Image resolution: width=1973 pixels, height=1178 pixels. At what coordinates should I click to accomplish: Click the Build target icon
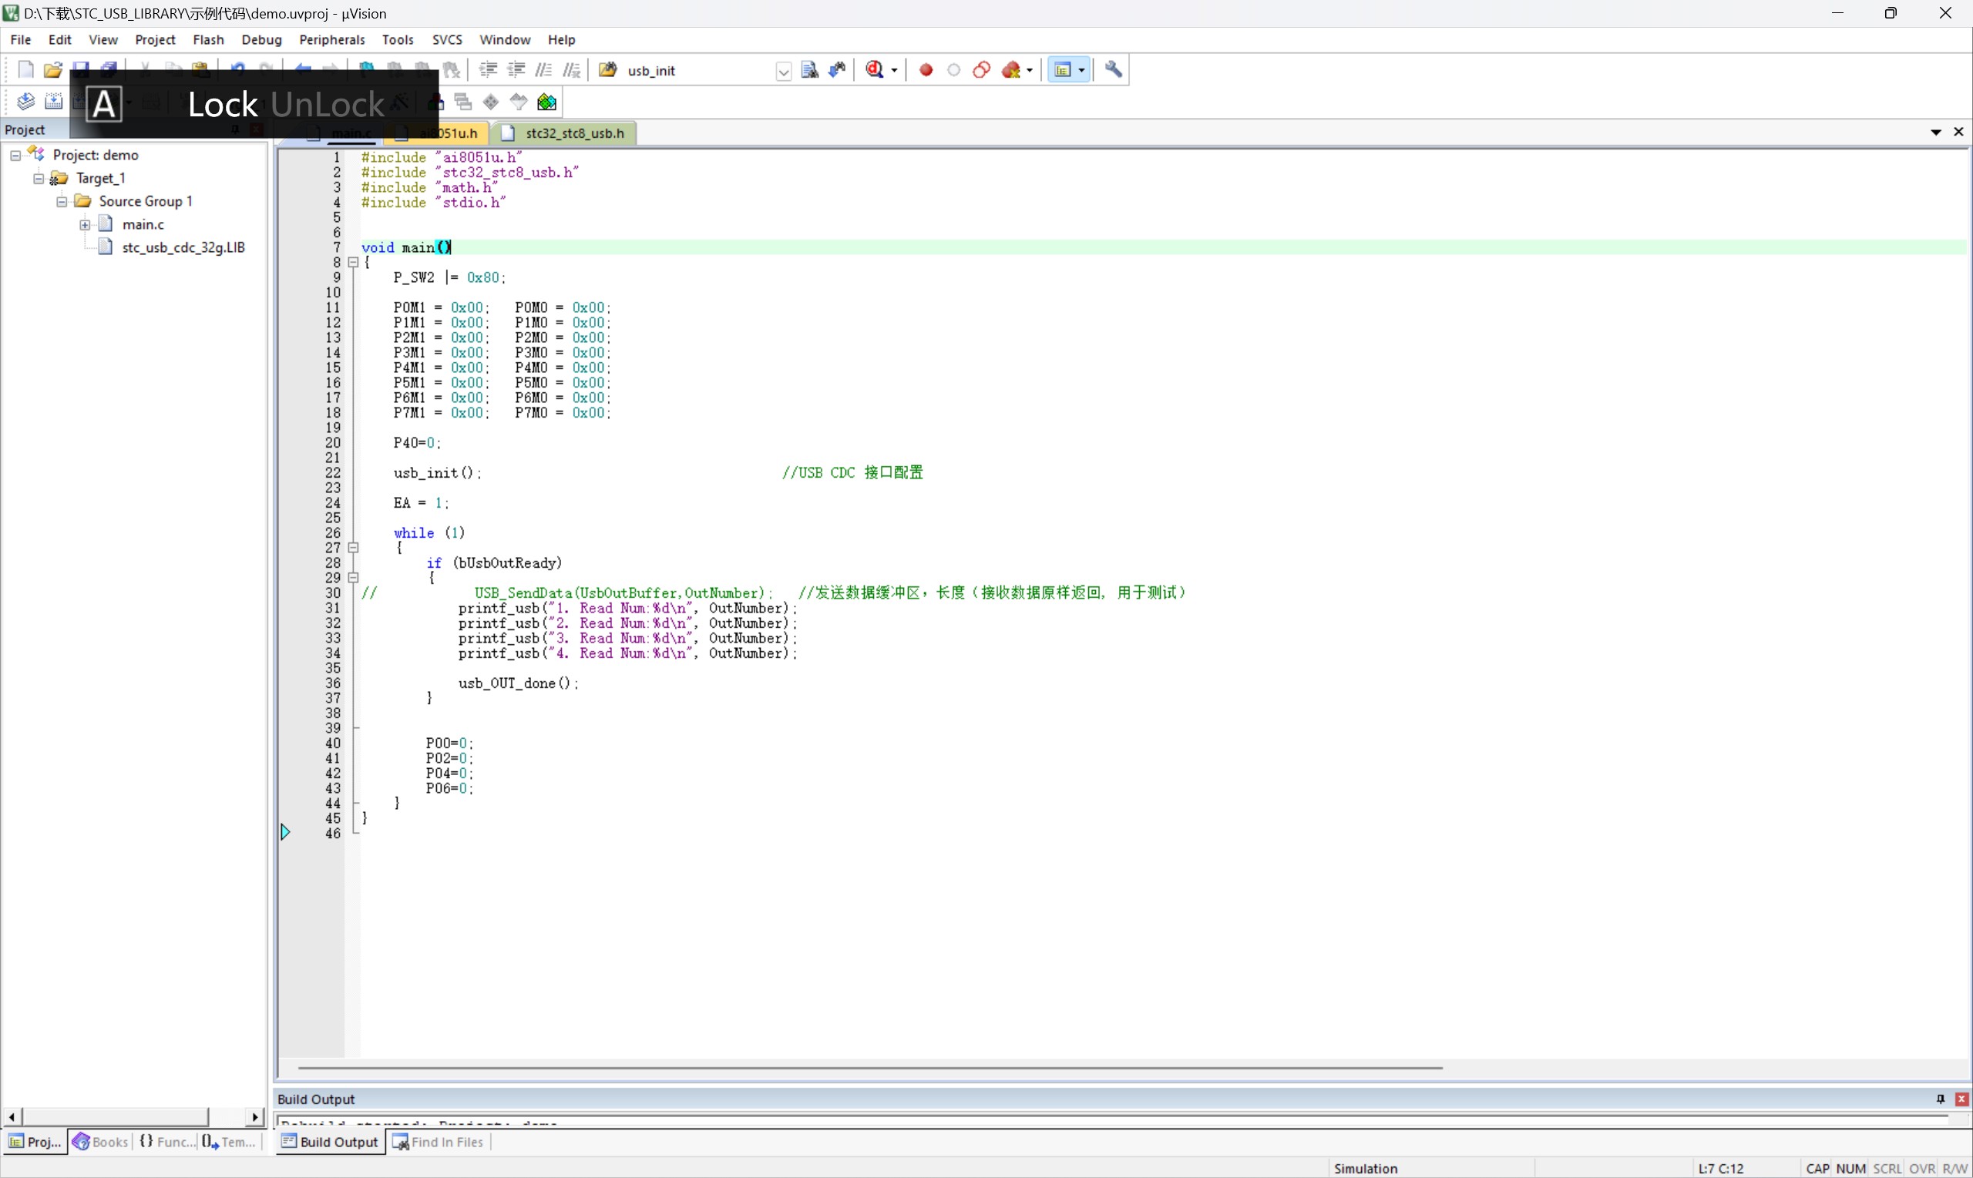click(53, 102)
